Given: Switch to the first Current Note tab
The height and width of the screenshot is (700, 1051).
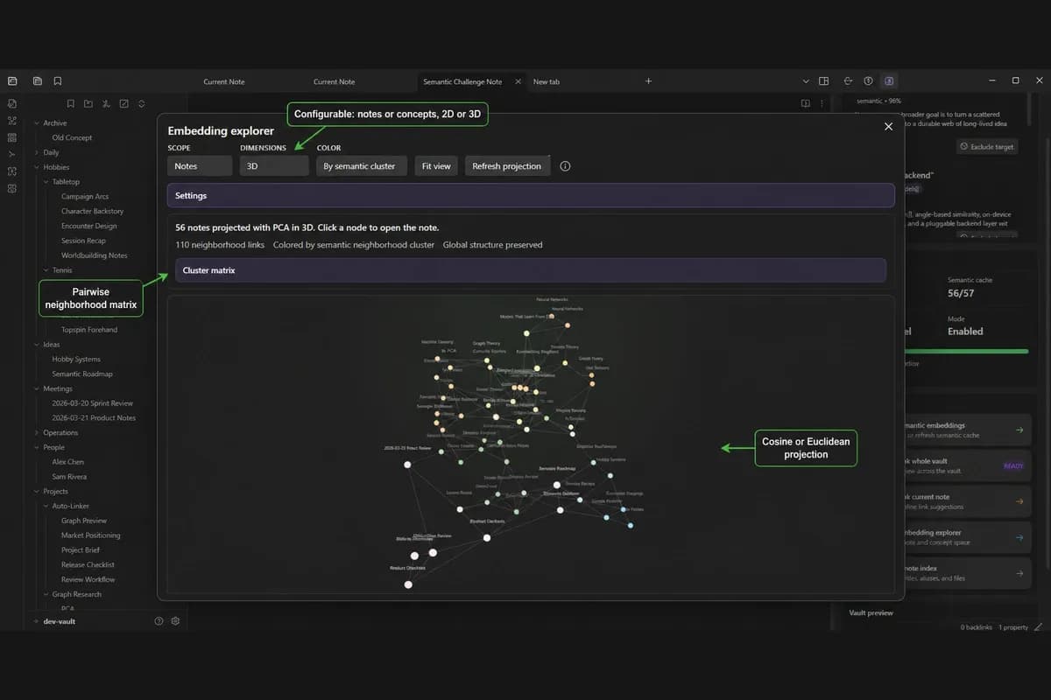Looking at the screenshot, I should pos(224,81).
